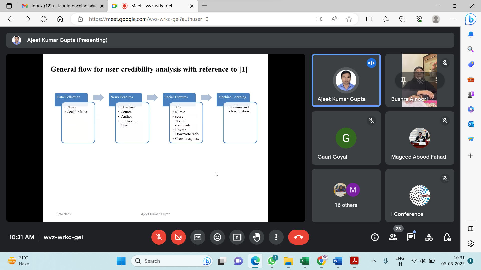Screen dimensions: 481x270
Task: Show the participants panel
Action: tap(393, 237)
